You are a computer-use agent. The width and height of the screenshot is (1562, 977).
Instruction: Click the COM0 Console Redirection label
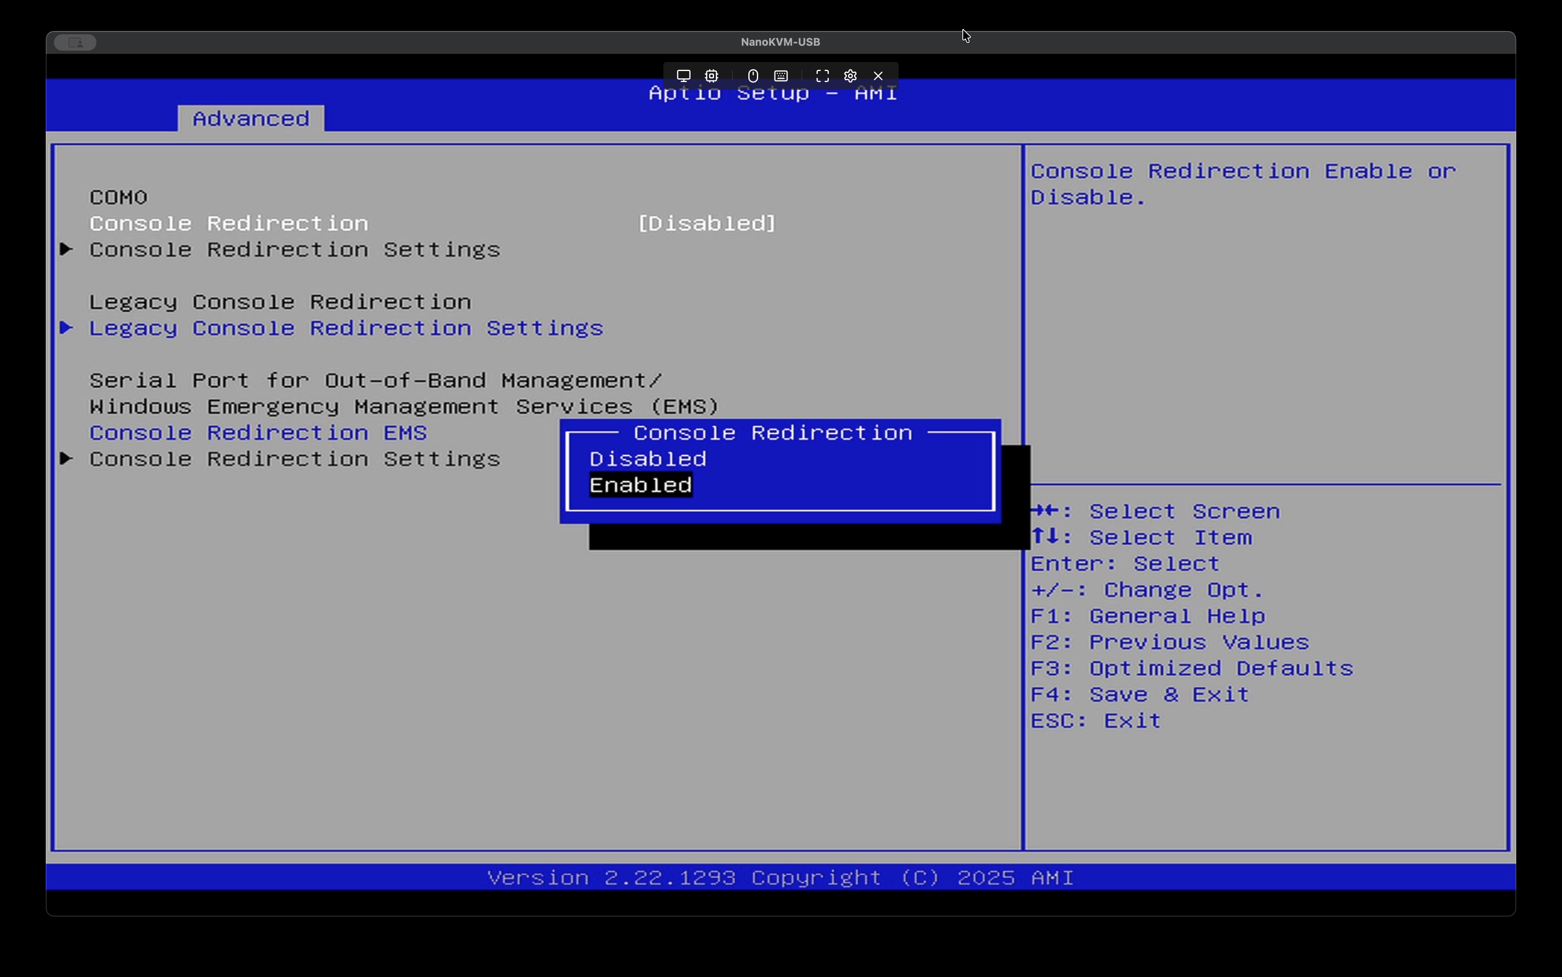[229, 224]
